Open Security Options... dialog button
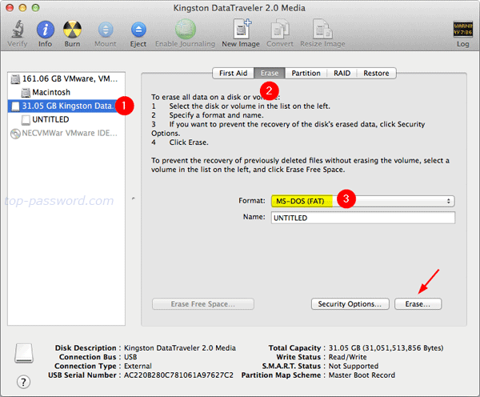This screenshot has width=480, height=397. (x=349, y=304)
